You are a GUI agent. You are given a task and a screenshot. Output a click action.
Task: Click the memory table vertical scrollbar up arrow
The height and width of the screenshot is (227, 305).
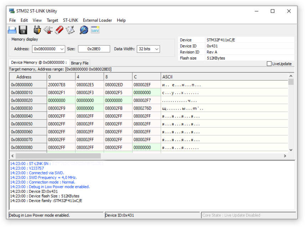tap(291, 76)
